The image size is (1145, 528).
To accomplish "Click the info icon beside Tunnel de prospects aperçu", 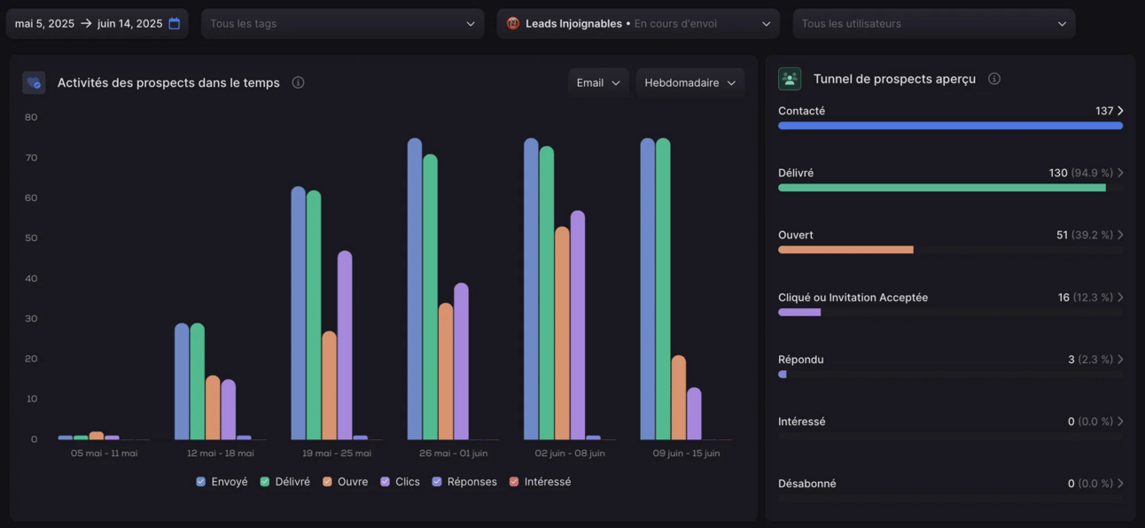I will [994, 79].
